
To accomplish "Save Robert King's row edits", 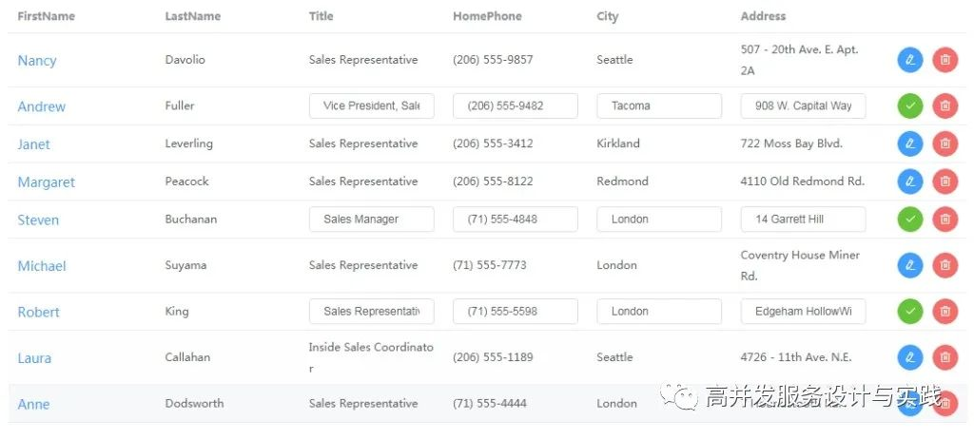I will tap(910, 311).
